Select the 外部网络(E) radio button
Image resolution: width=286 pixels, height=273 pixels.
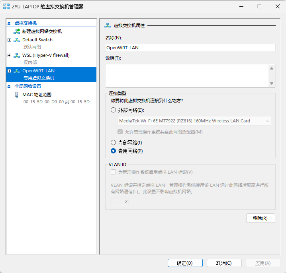[113, 110]
